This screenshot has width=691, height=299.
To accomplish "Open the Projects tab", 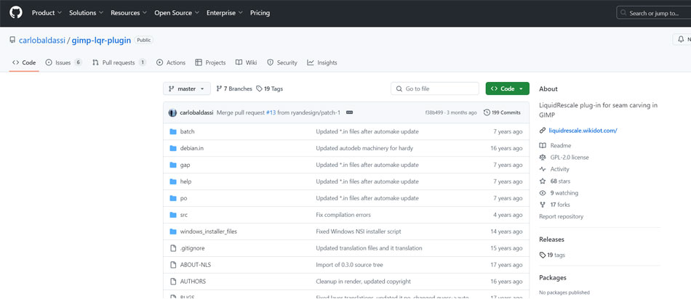I will coord(210,62).
